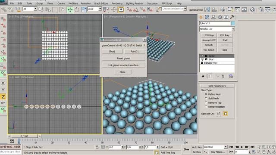Image resolution: width=276 pixels, height=155 pixels.
Task: Click the Rectangular Selection Region icon
Action: tap(55, 9)
